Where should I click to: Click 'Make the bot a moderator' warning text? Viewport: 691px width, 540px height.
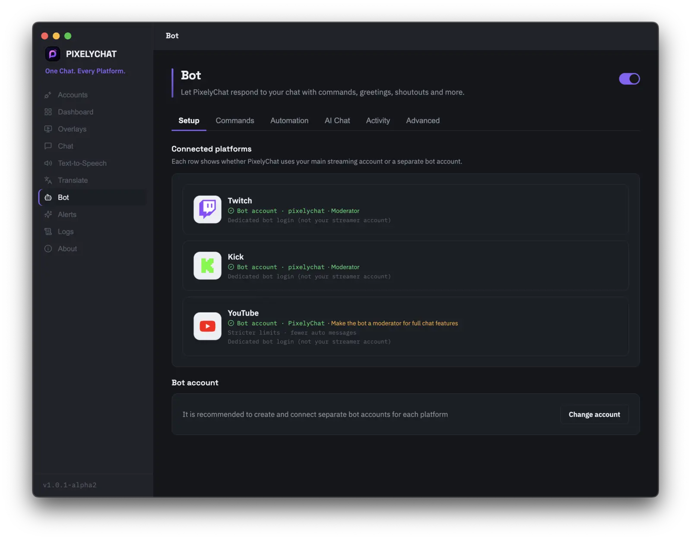point(394,323)
